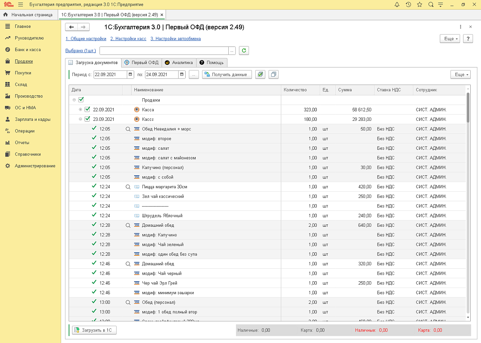Toggle checkbox for 23.09.2021
Image resolution: width=481 pixels, height=343 pixels.
click(87, 119)
